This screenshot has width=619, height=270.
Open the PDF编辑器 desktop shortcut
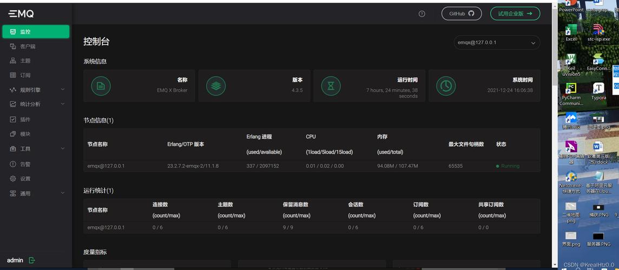[x=571, y=153]
